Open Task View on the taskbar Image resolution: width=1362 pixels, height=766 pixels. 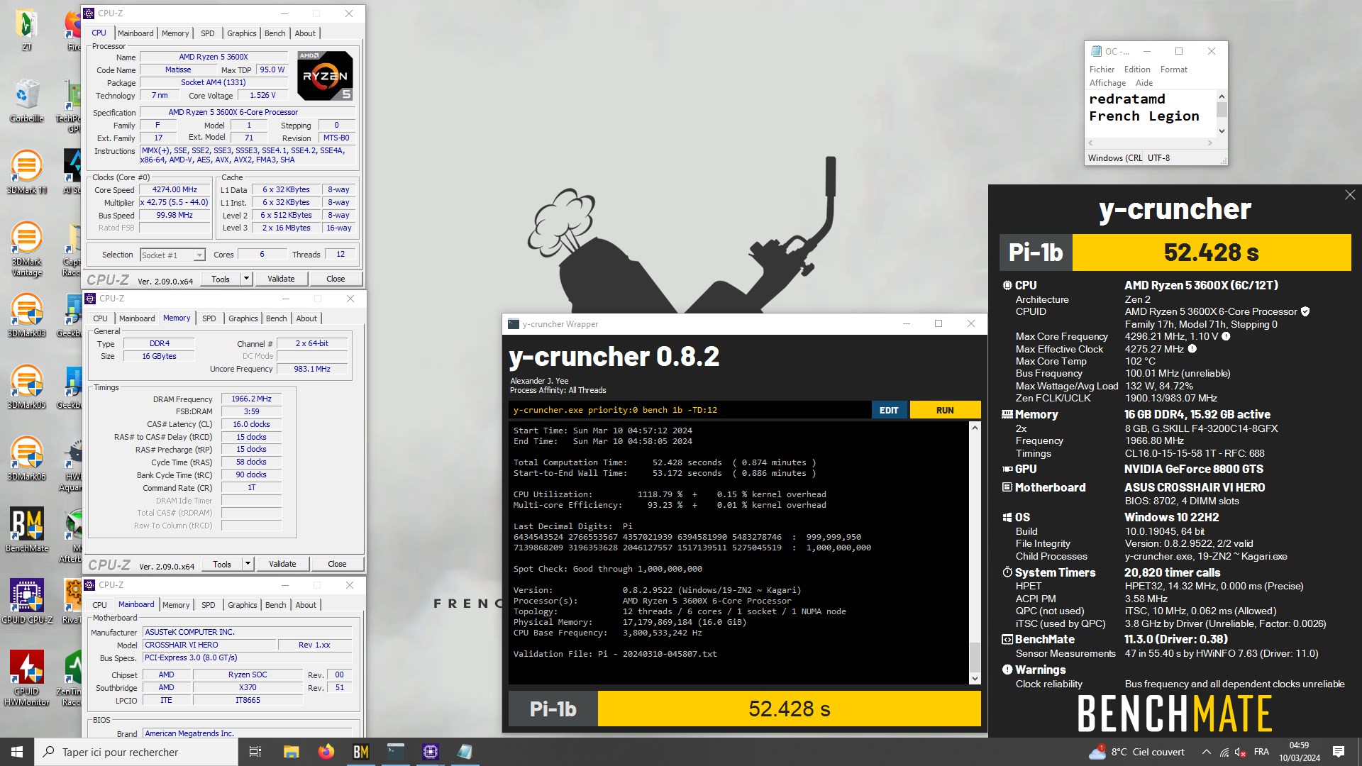coord(255,752)
